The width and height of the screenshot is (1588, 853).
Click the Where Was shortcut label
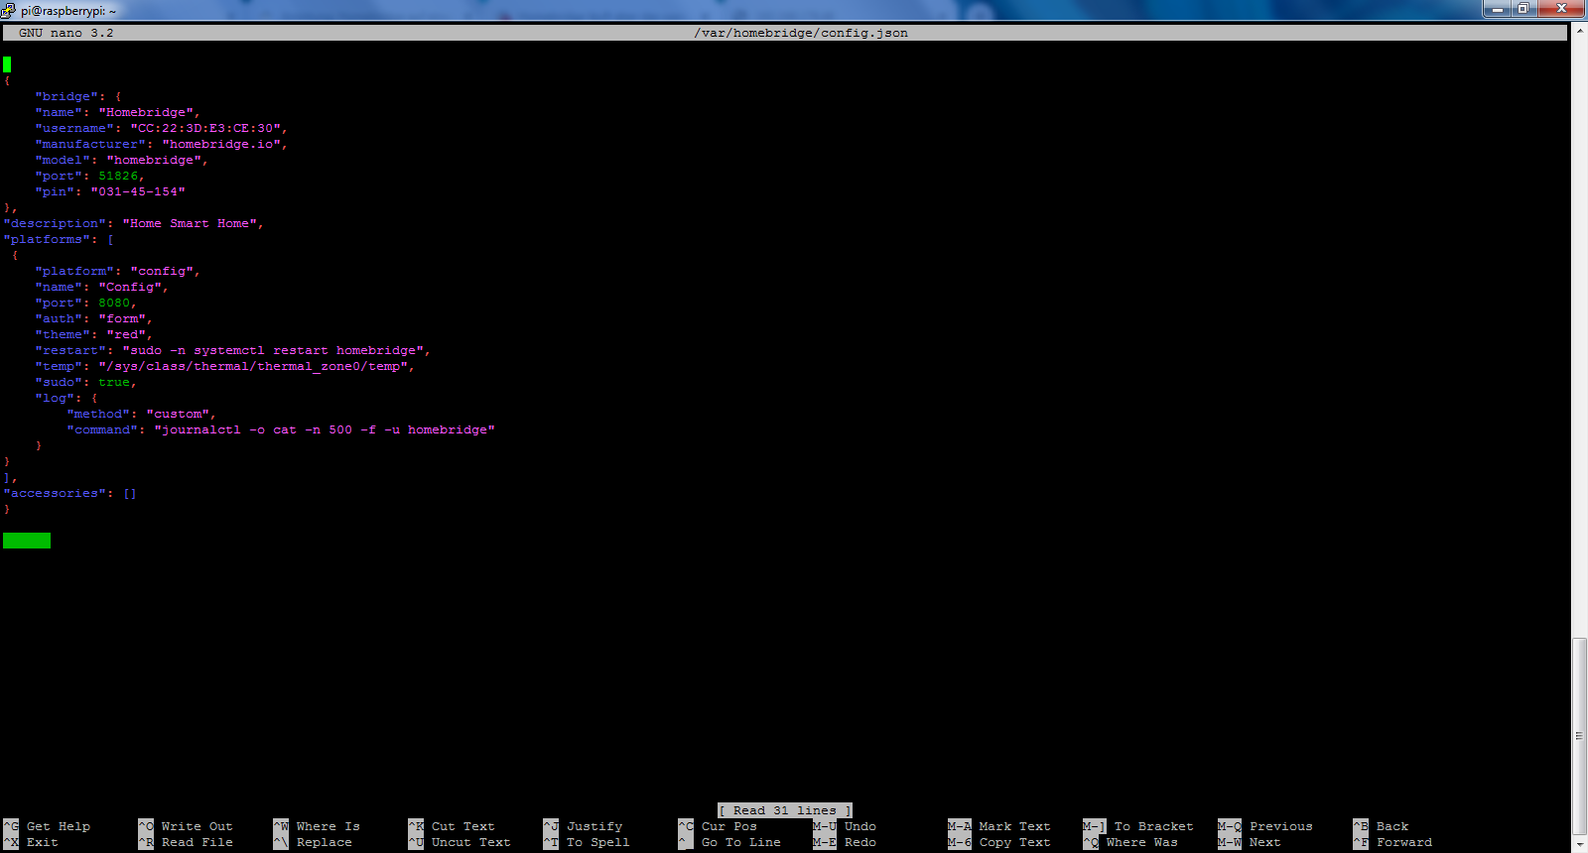tap(1142, 842)
